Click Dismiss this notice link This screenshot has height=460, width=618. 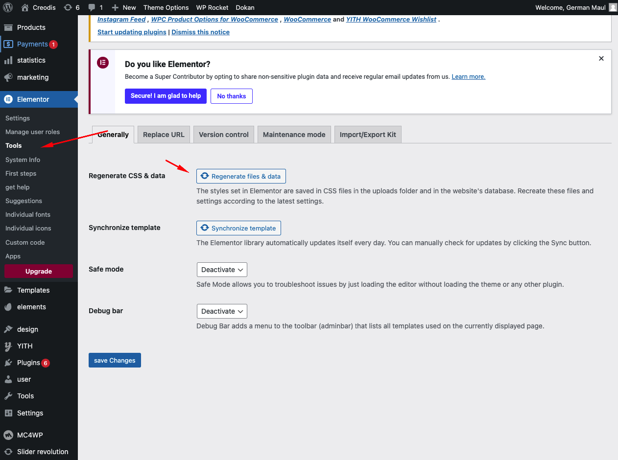point(200,32)
